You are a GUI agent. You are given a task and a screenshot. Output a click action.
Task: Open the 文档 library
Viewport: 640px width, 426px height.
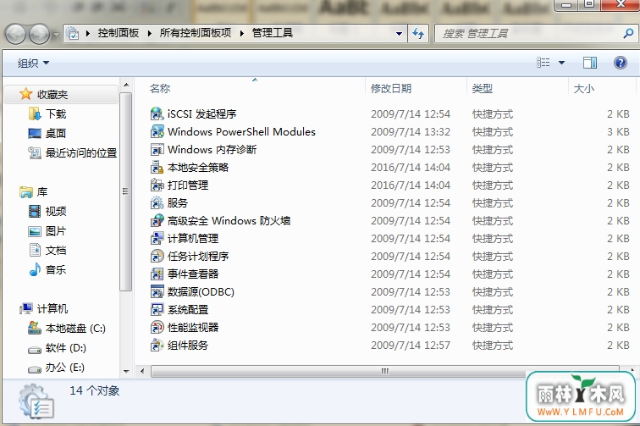pos(47,250)
